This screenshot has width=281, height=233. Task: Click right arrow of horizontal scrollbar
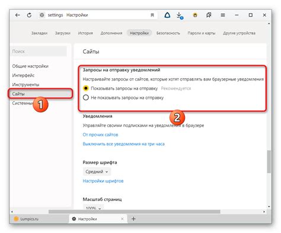[x=264, y=212]
